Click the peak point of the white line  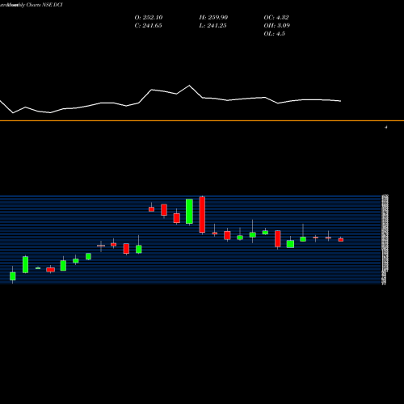pyautogui.click(x=189, y=86)
